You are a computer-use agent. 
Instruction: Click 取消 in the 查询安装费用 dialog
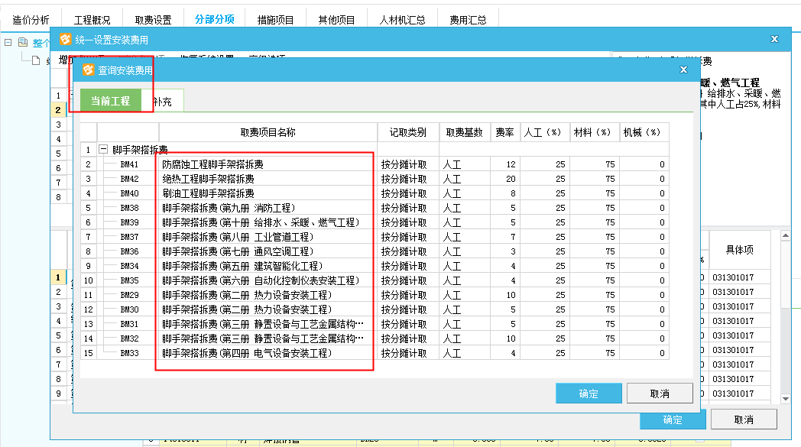pyautogui.click(x=660, y=394)
